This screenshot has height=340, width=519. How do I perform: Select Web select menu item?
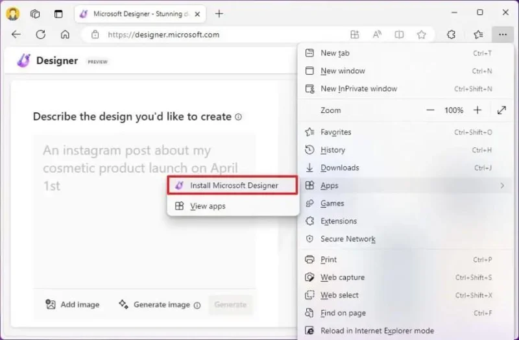pos(405,295)
